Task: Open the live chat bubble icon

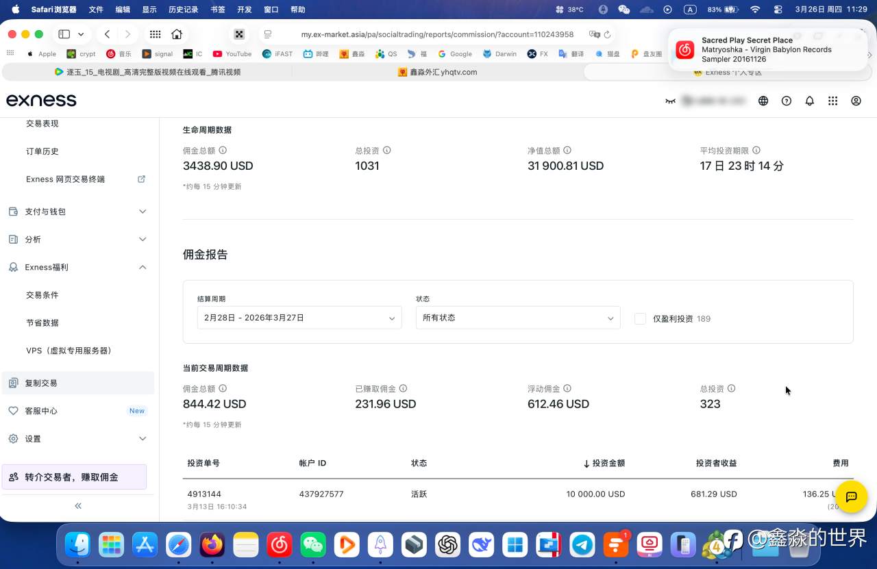Action: [851, 497]
